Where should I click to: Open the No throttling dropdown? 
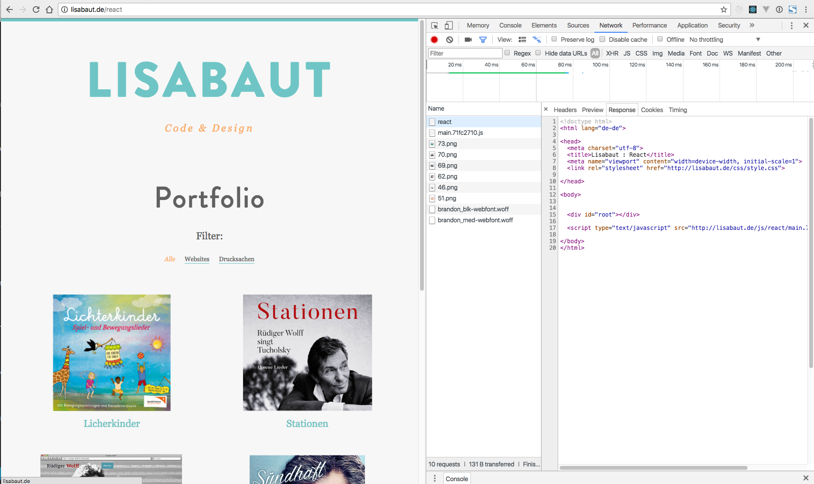[x=725, y=39]
